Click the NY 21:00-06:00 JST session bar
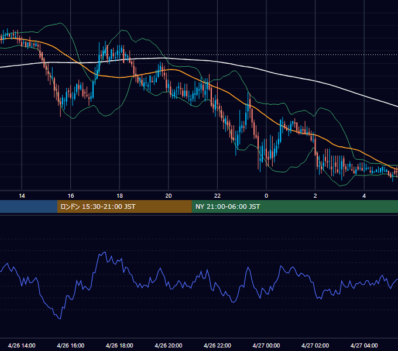 [294, 207]
